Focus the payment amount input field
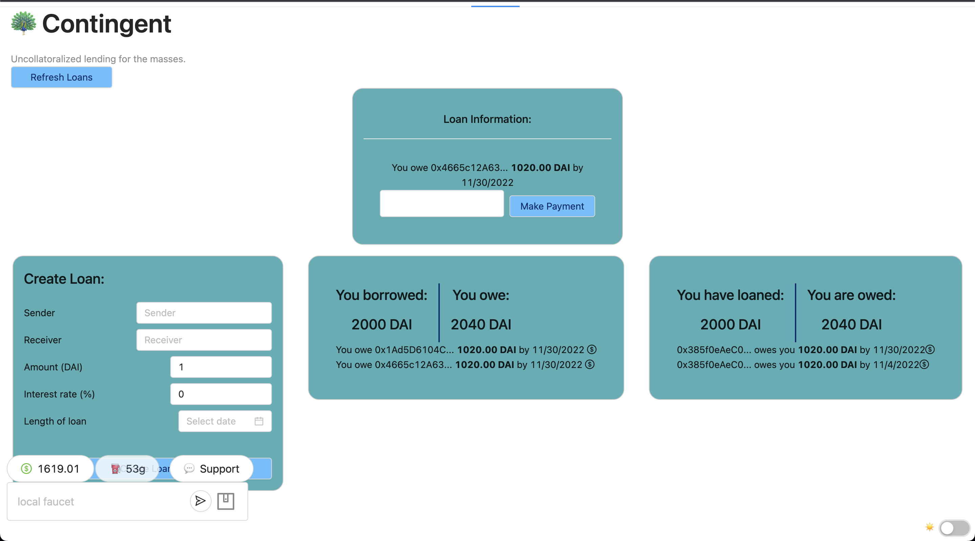Image resolution: width=975 pixels, height=541 pixels. point(442,203)
